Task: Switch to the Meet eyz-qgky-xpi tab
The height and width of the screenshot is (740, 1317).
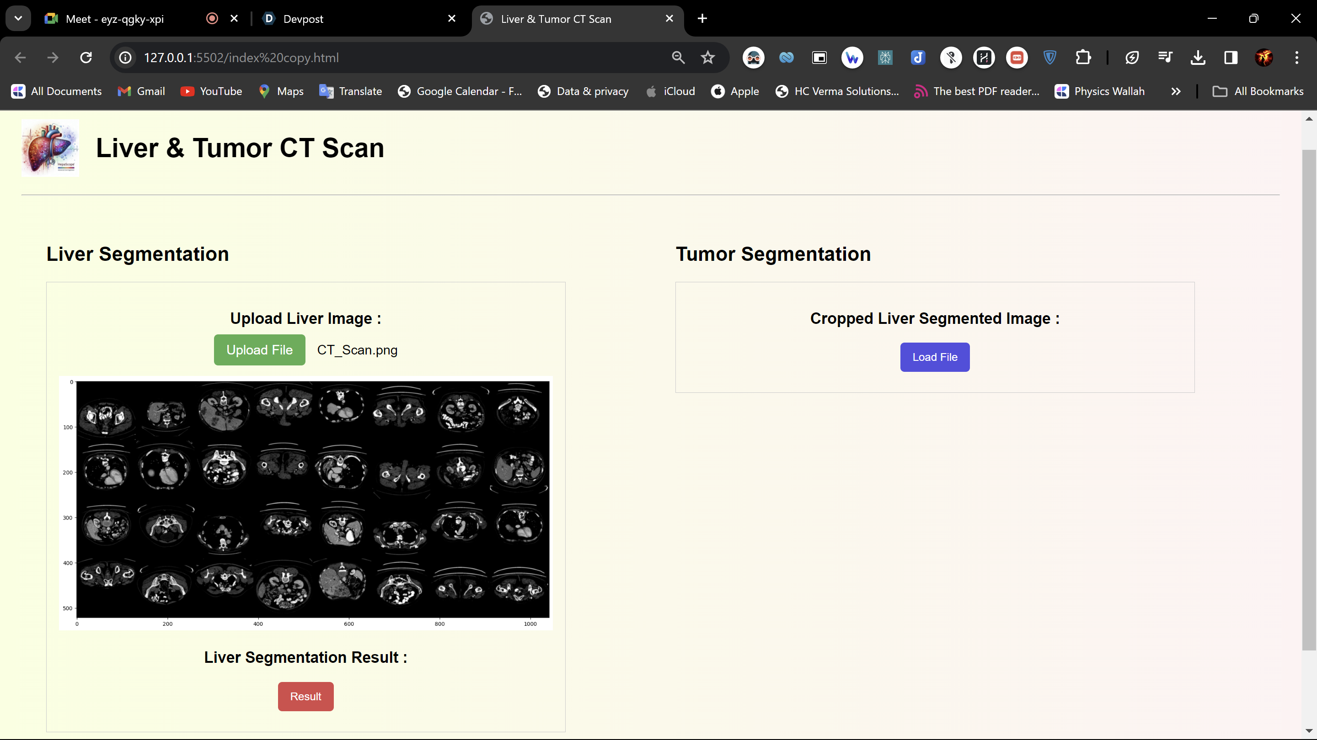Action: pyautogui.click(x=115, y=19)
